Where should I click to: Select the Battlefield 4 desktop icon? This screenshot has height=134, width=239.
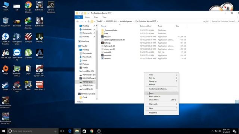tap(40, 22)
